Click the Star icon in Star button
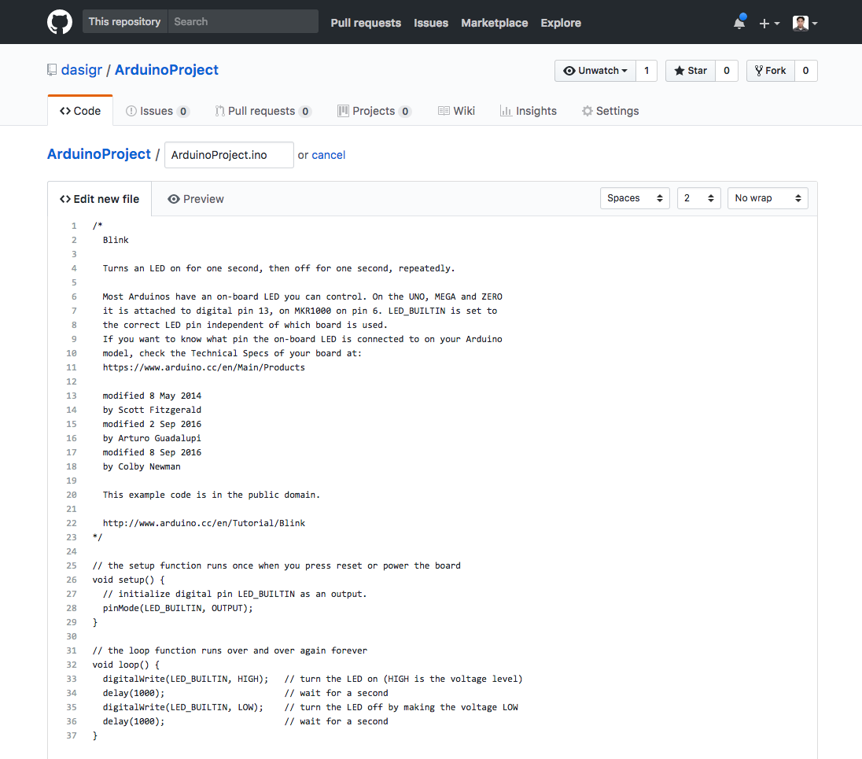 tap(680, 70)
